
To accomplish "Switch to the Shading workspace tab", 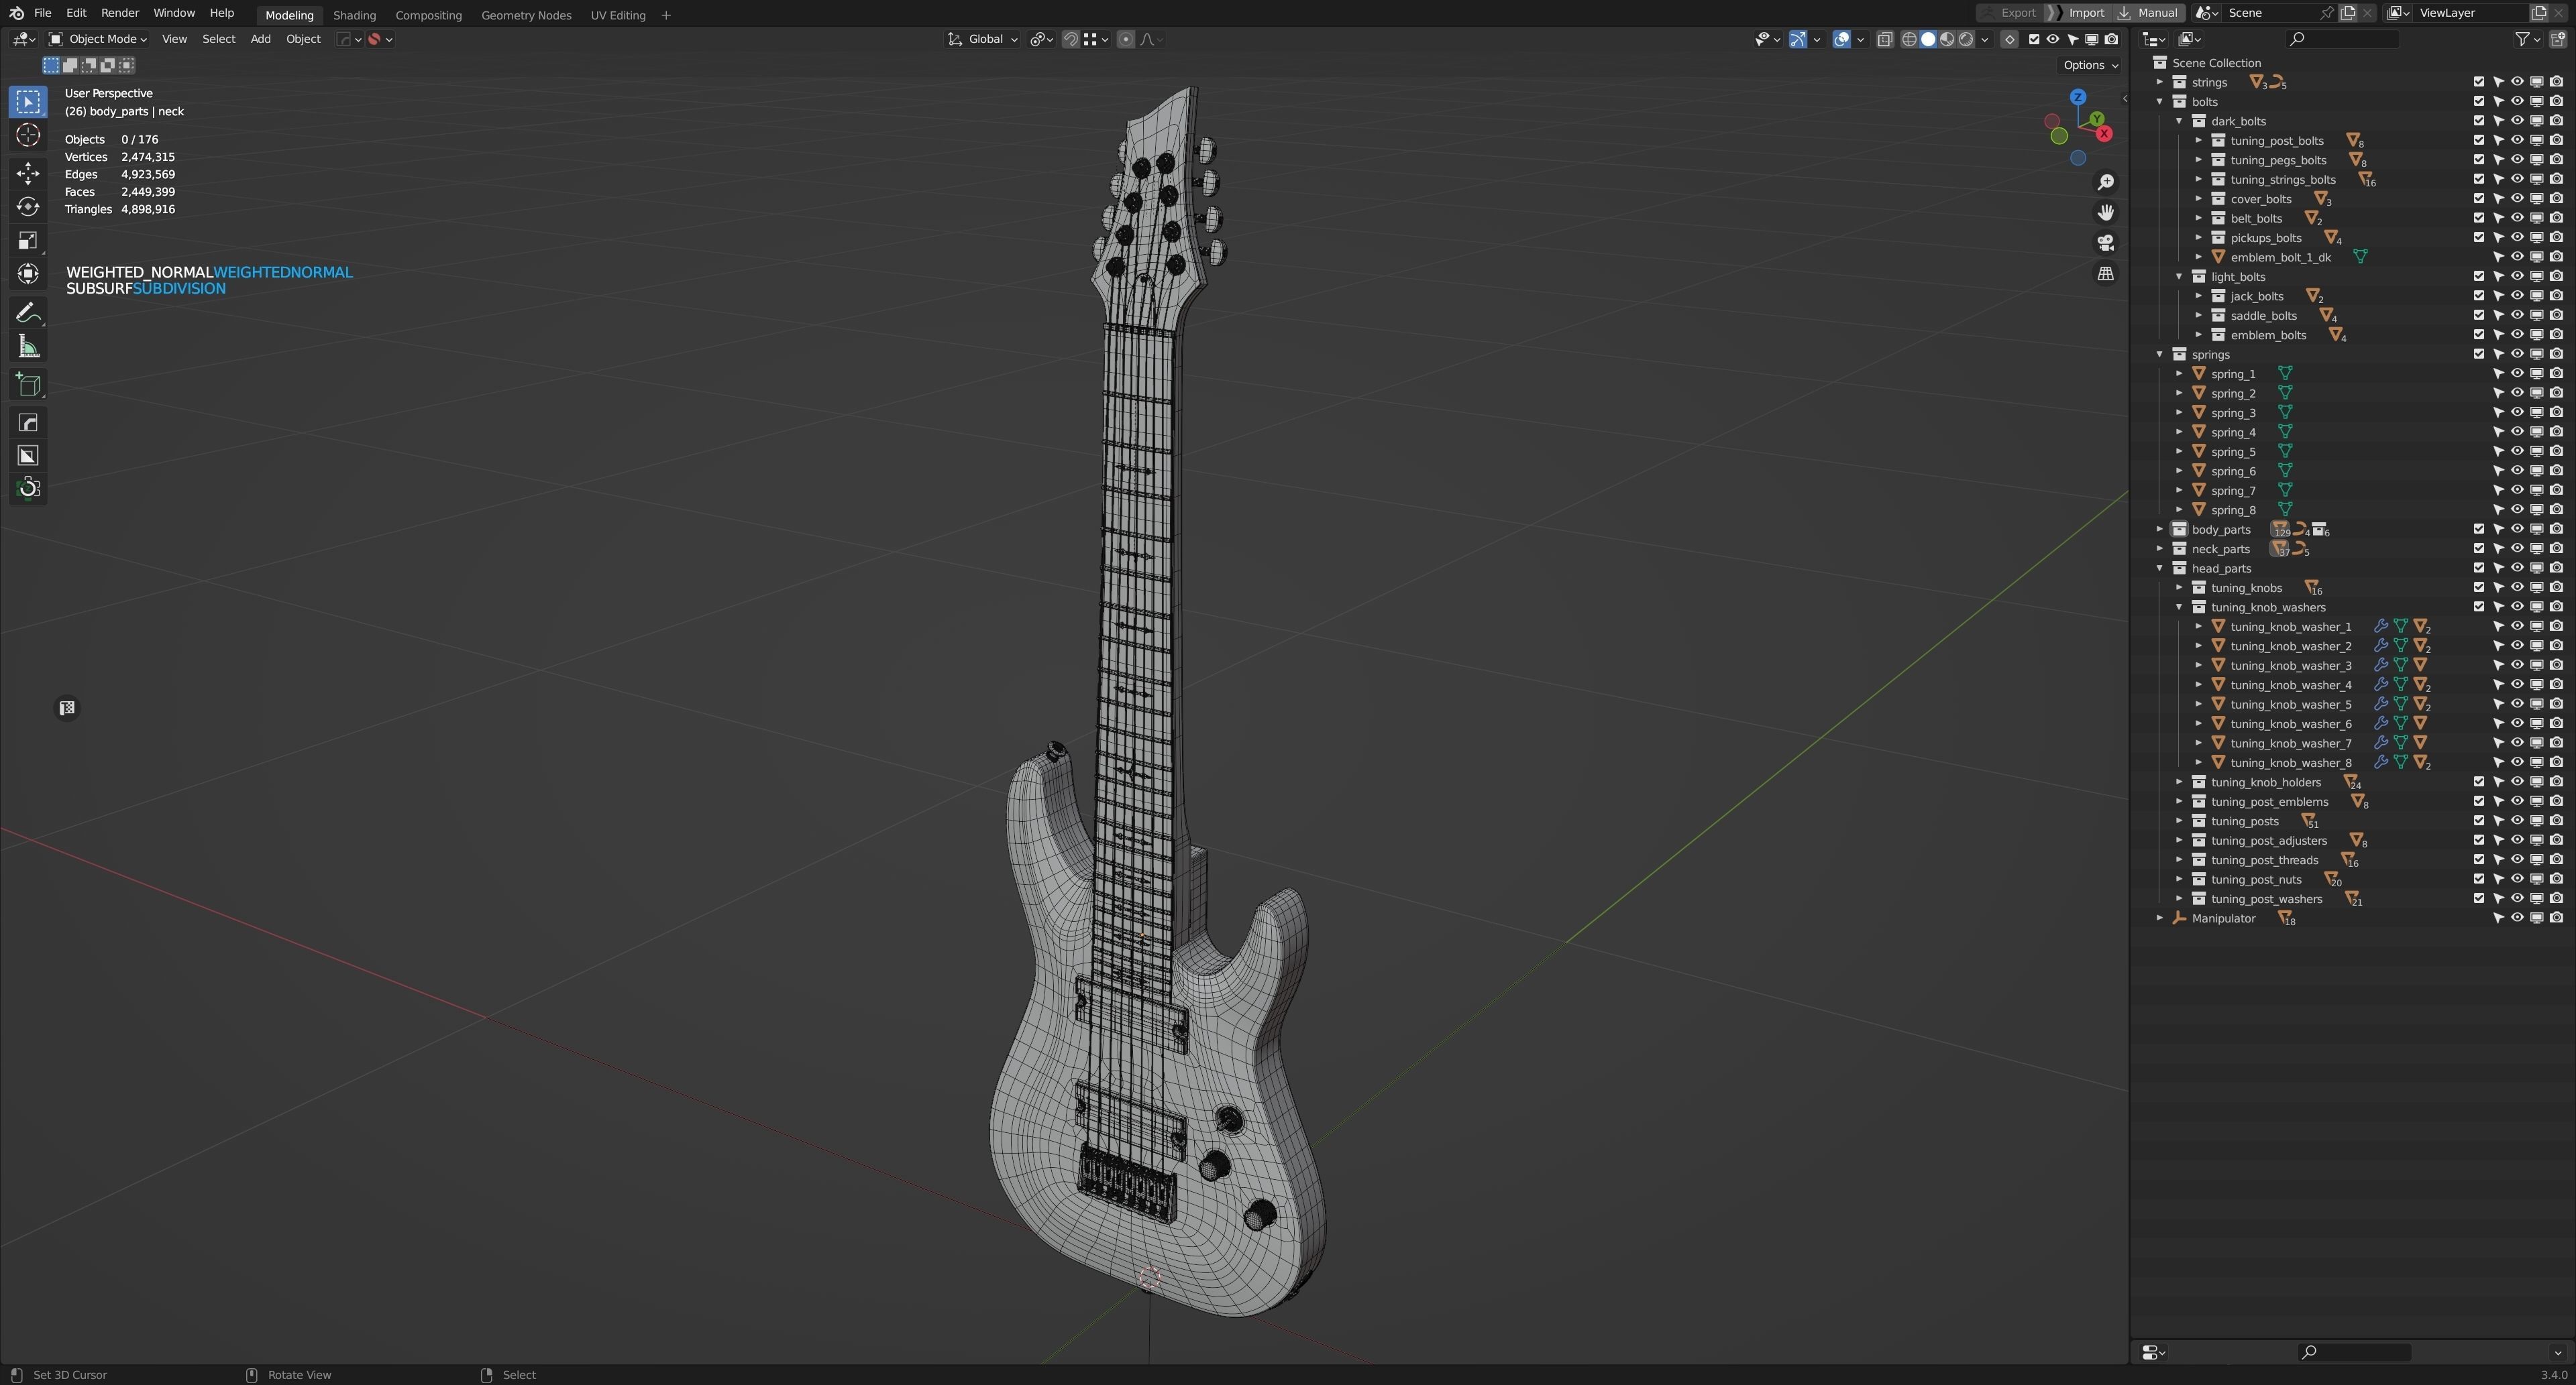I will [x=354, y=15].
